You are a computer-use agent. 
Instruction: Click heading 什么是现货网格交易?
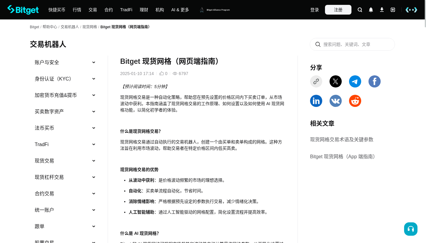(x=140, y=131)
